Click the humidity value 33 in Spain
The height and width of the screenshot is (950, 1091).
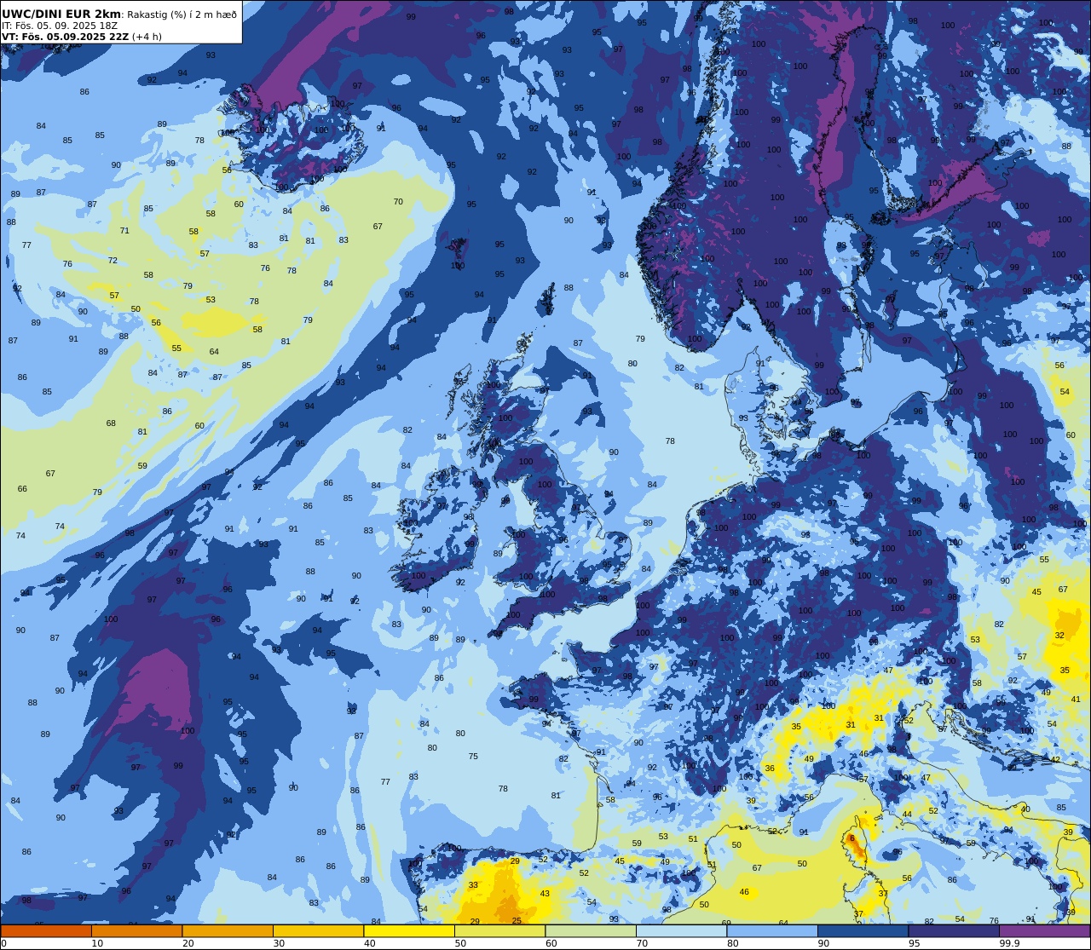pyautogui.click(x=473, y=885)
